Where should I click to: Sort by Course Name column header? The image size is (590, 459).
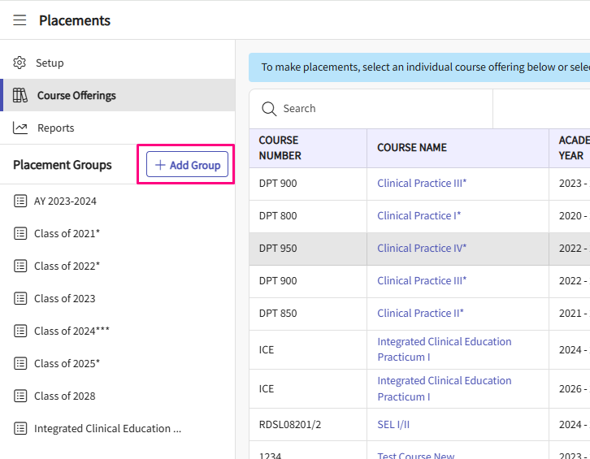pyautogui.click(x=412, y=148)
